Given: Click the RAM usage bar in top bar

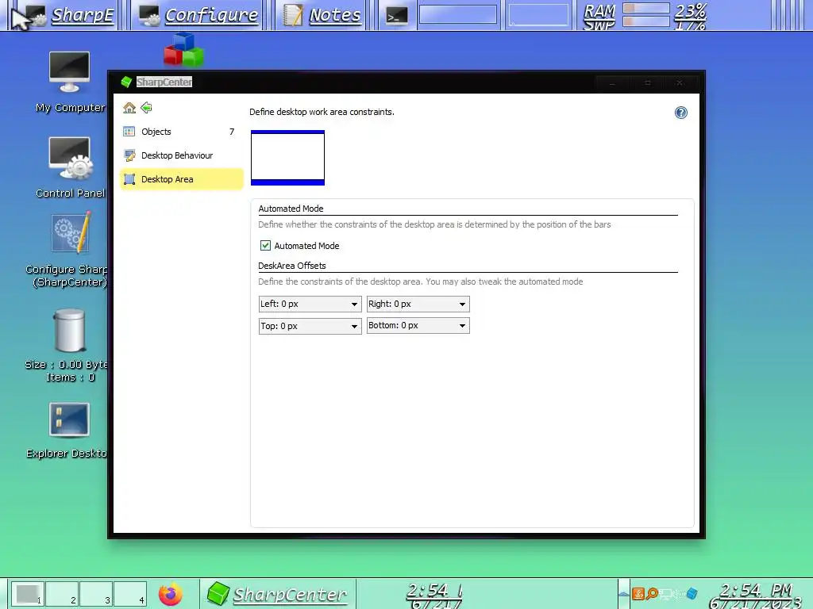Looking at the screenshot, I should tap(646, 8).
